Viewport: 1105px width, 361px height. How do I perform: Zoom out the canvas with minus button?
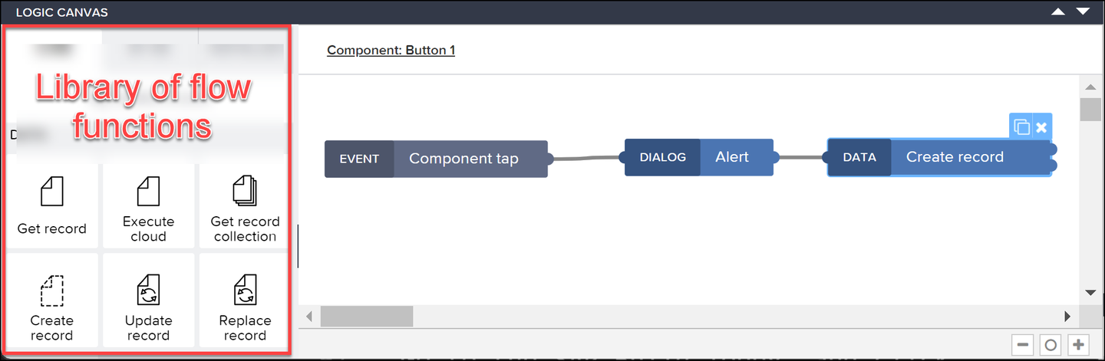pyautogui.click(x=1022, y=345)
